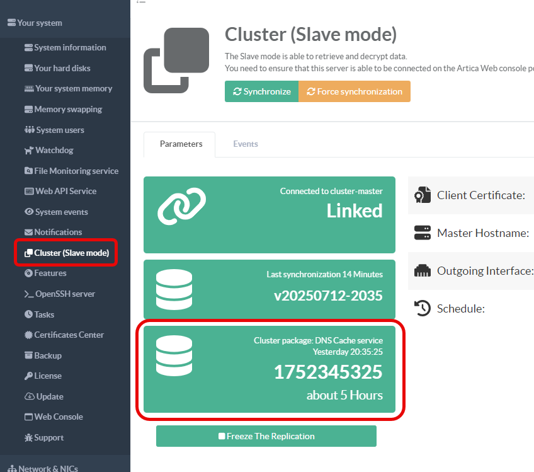Click the OpenSSH server terminal icon
The height and width of the screenshot is (472, 534).
point(28,294)
